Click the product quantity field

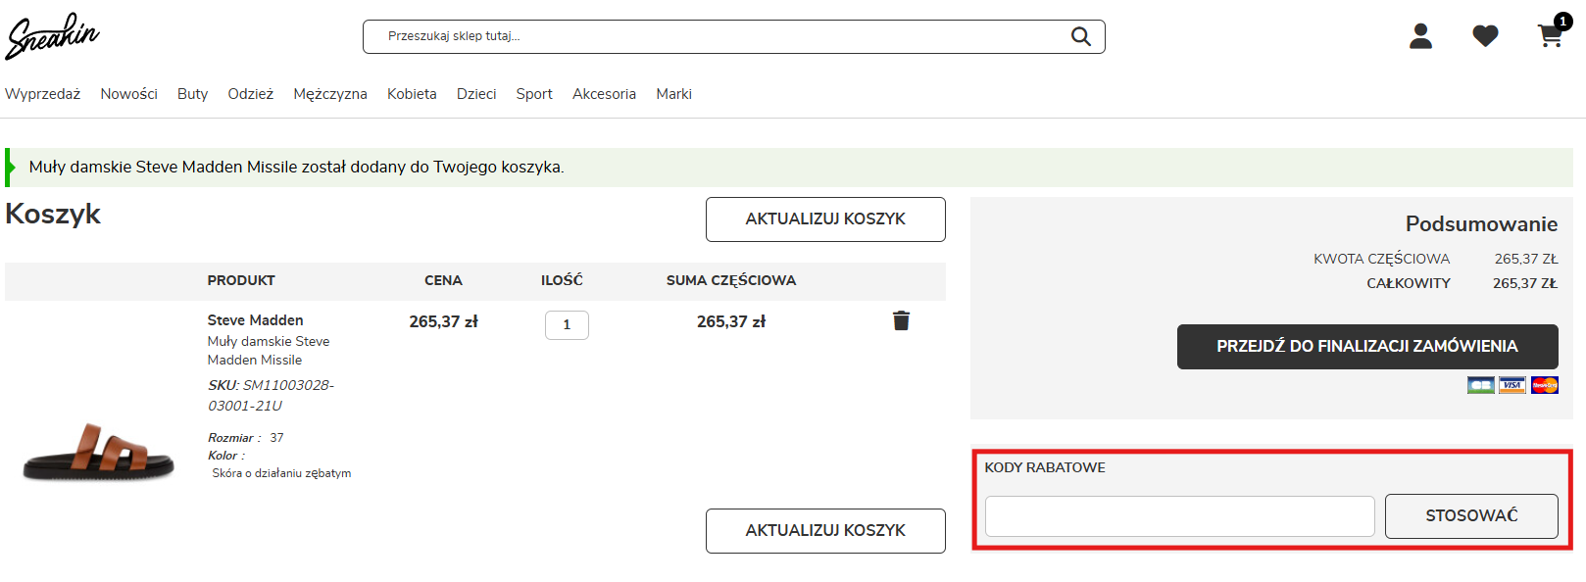point(567,325)
